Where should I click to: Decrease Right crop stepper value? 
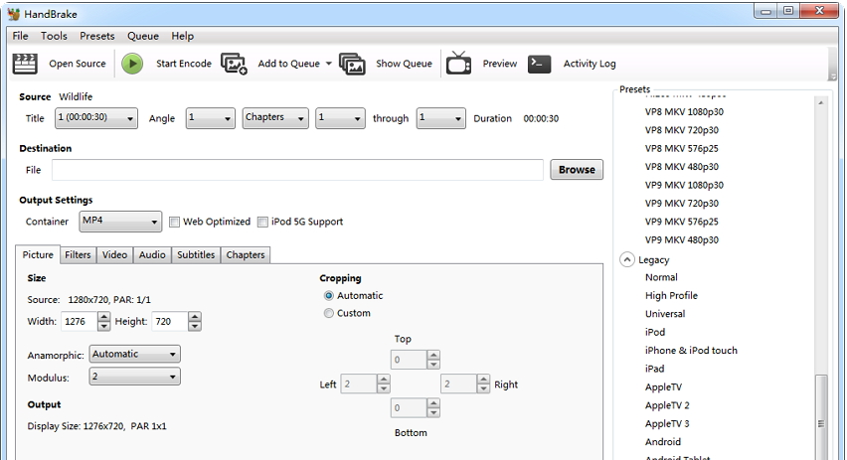[483, 388]
